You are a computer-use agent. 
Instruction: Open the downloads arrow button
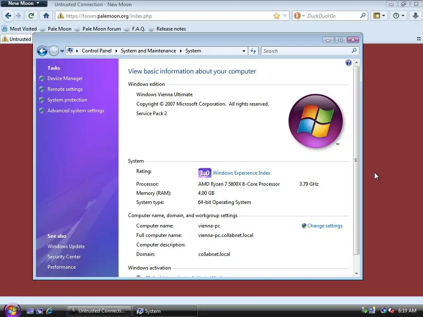[x=416, y=16]
